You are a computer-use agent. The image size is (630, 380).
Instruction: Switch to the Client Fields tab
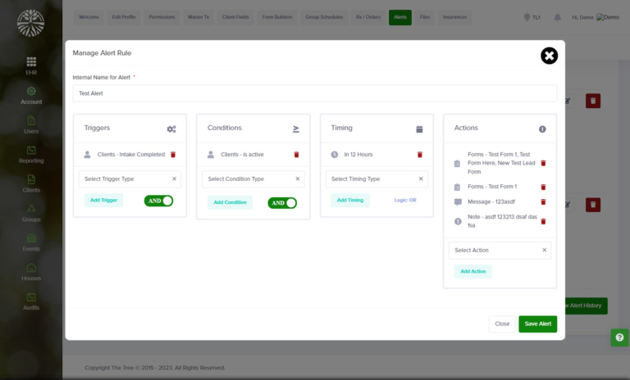tap(235, 17)
